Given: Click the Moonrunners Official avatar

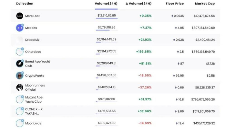Looking at the screenshot, I should click(20, 87).
